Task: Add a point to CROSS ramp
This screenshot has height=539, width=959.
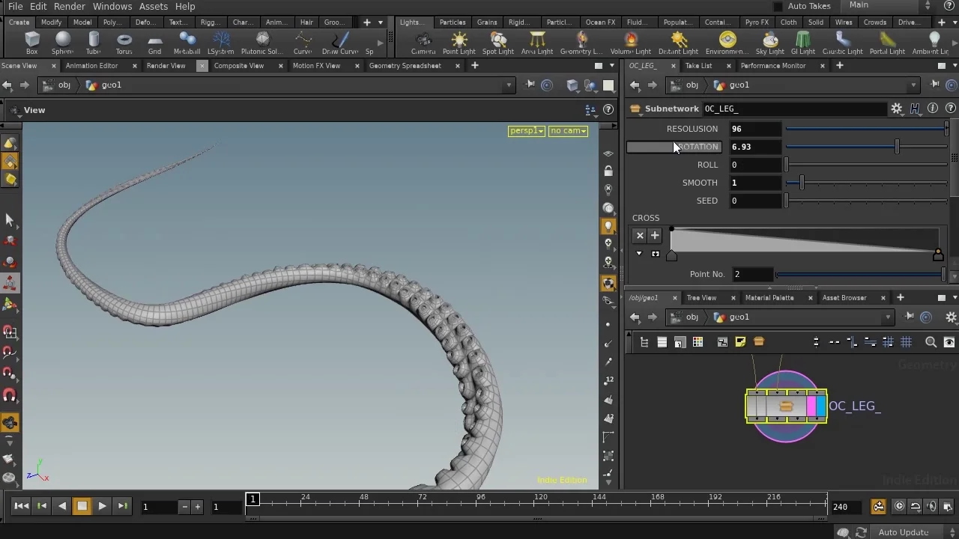Action: pyautogui.click(x=654, y=236)
